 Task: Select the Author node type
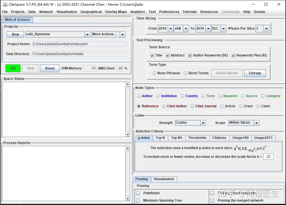click(x=139, y=96)
